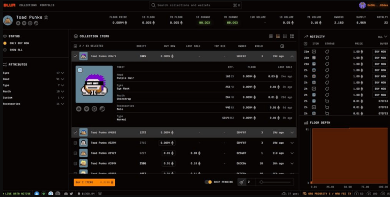Switch to the small grid view
Viewport: 390px width, 197px height.
285,36
